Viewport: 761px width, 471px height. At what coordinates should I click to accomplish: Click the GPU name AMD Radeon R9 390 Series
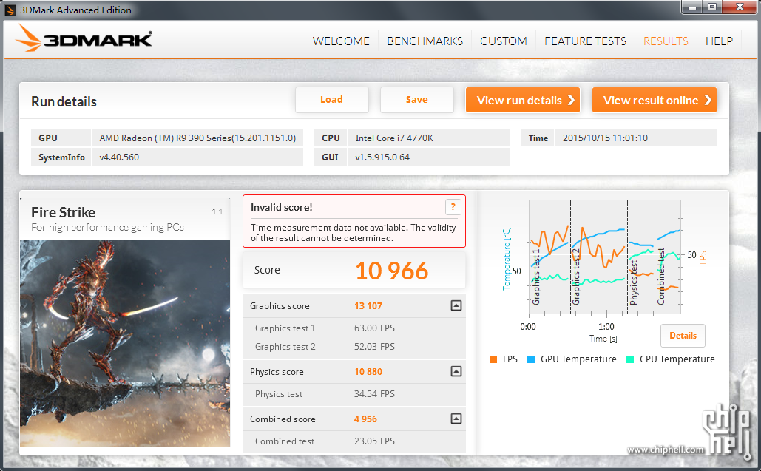tap(197, 138)
